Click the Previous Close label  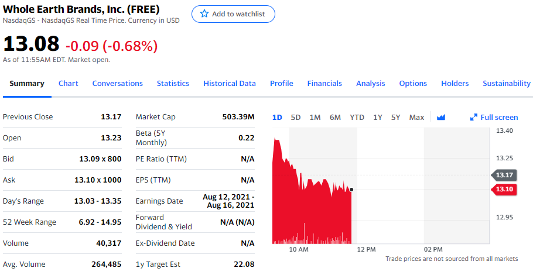[28, 117]
